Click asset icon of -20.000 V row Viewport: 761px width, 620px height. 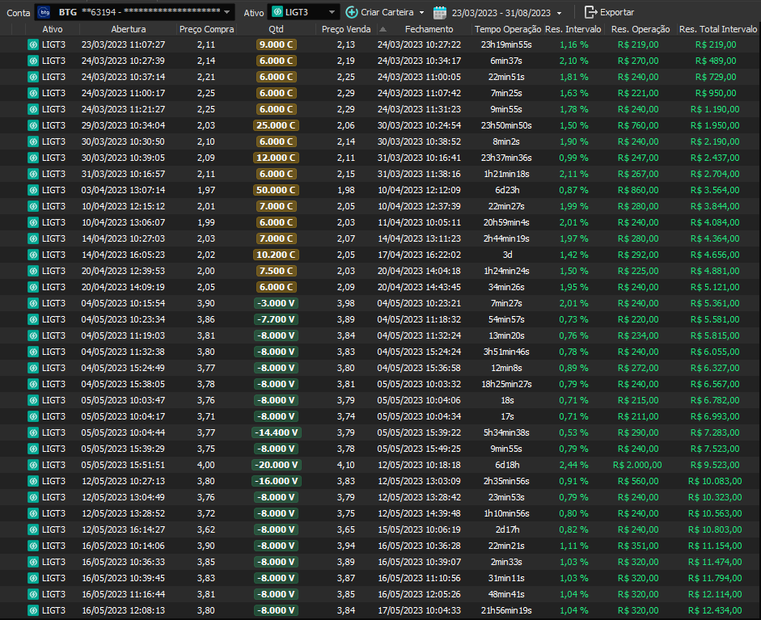pos(33,465)
